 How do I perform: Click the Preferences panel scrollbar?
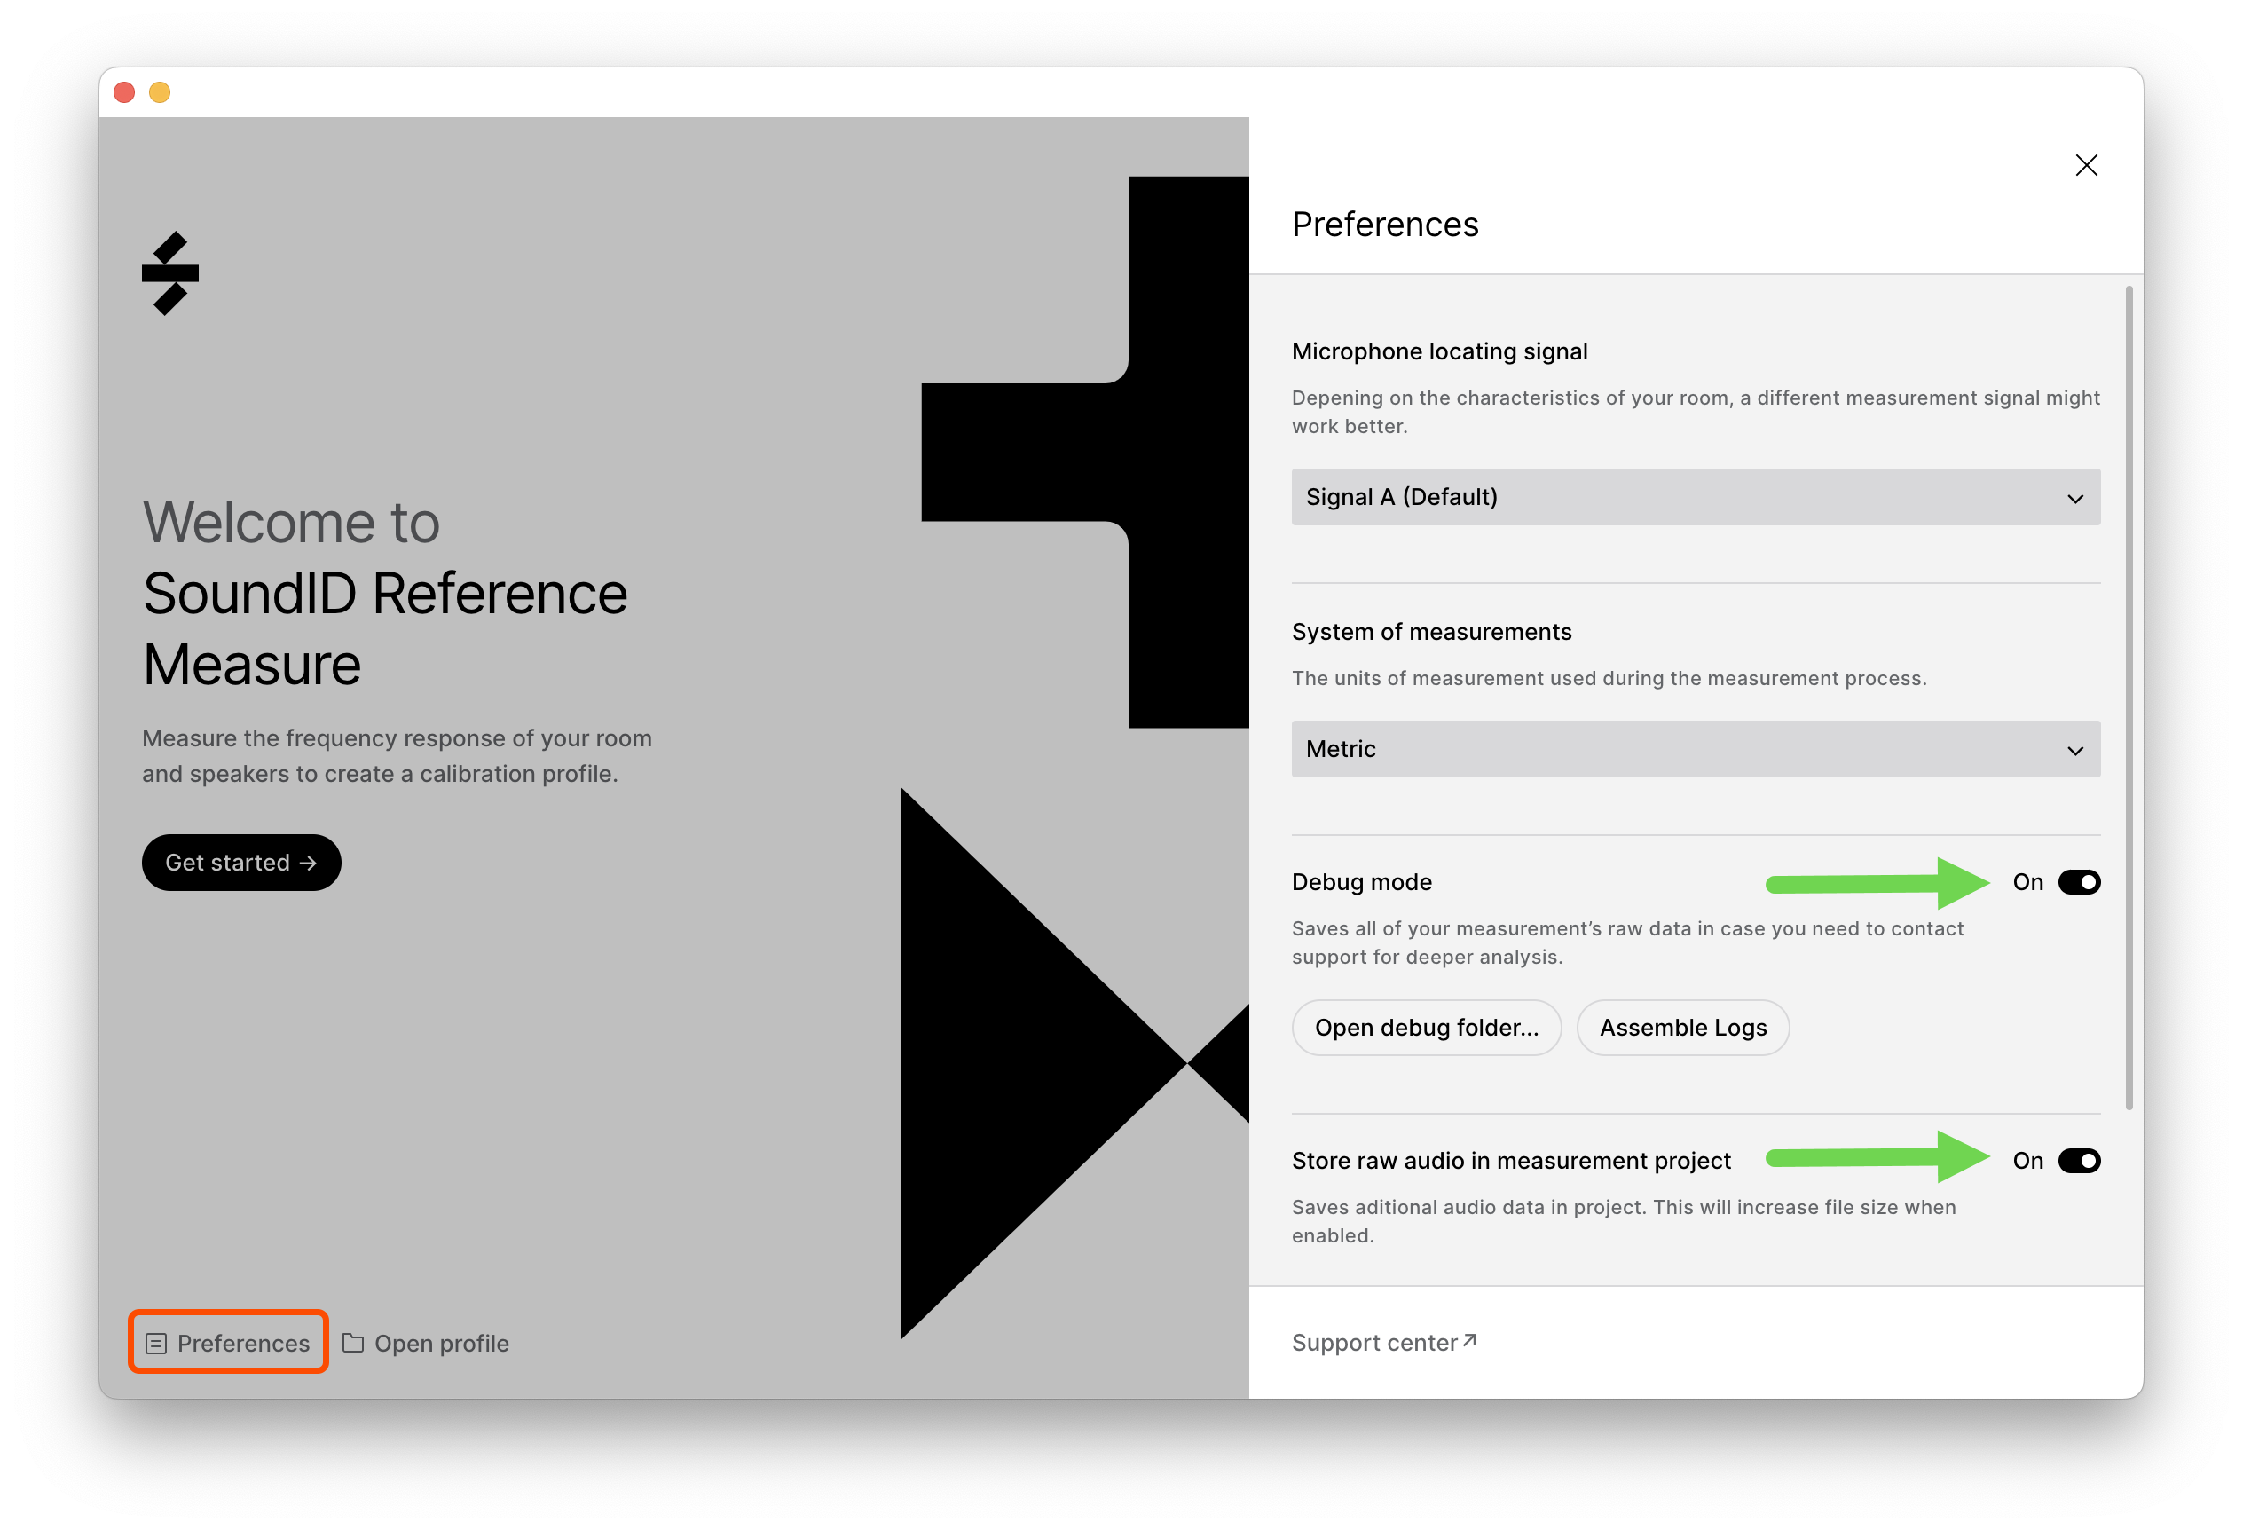point(2129,697)
